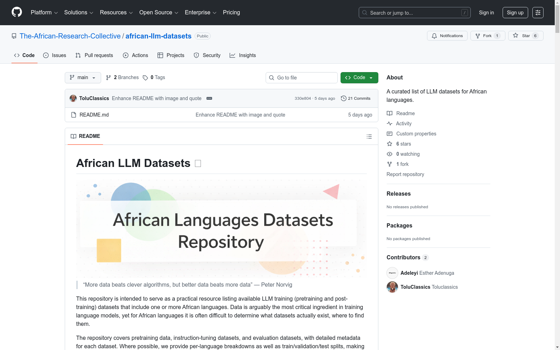Click the commits history clock icon
Screen dimensions: 560x350
pyautogui.click(x=344, y=98)
